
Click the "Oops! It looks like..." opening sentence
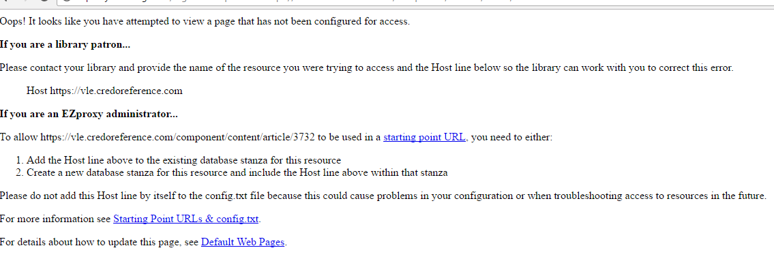coord(205,22)
